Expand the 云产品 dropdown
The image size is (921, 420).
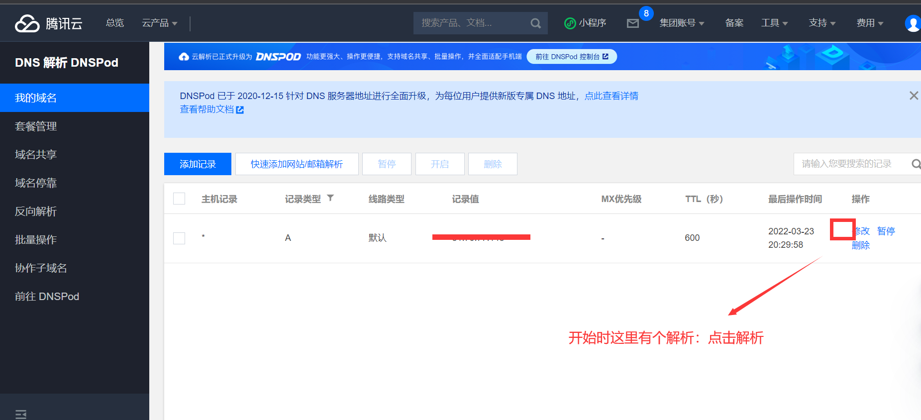coord(159,23)
